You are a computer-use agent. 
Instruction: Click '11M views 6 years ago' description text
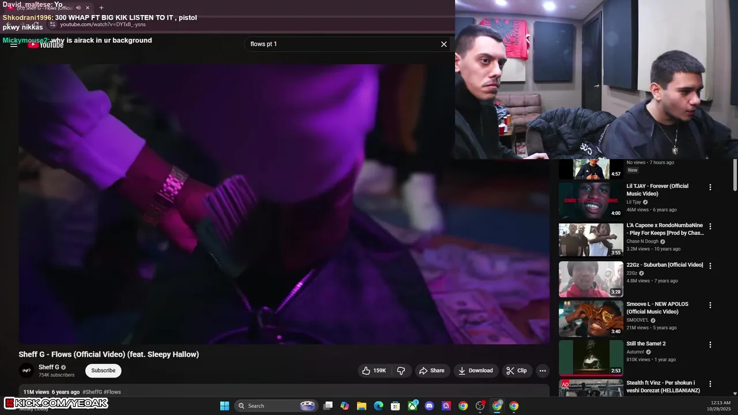pos(51,392)
